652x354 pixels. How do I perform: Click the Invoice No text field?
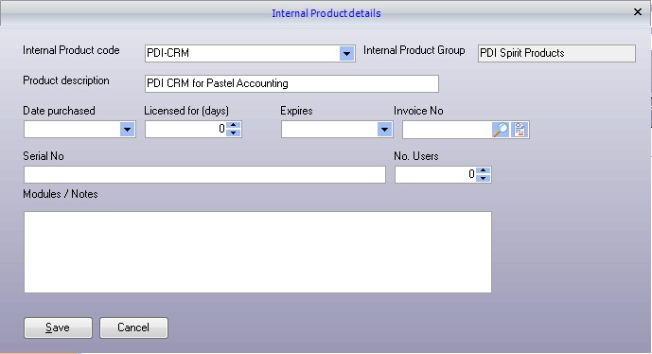447,130
